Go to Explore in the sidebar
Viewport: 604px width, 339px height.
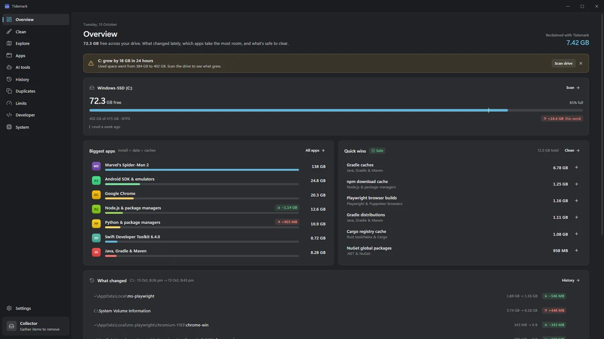tap(36, 43)
